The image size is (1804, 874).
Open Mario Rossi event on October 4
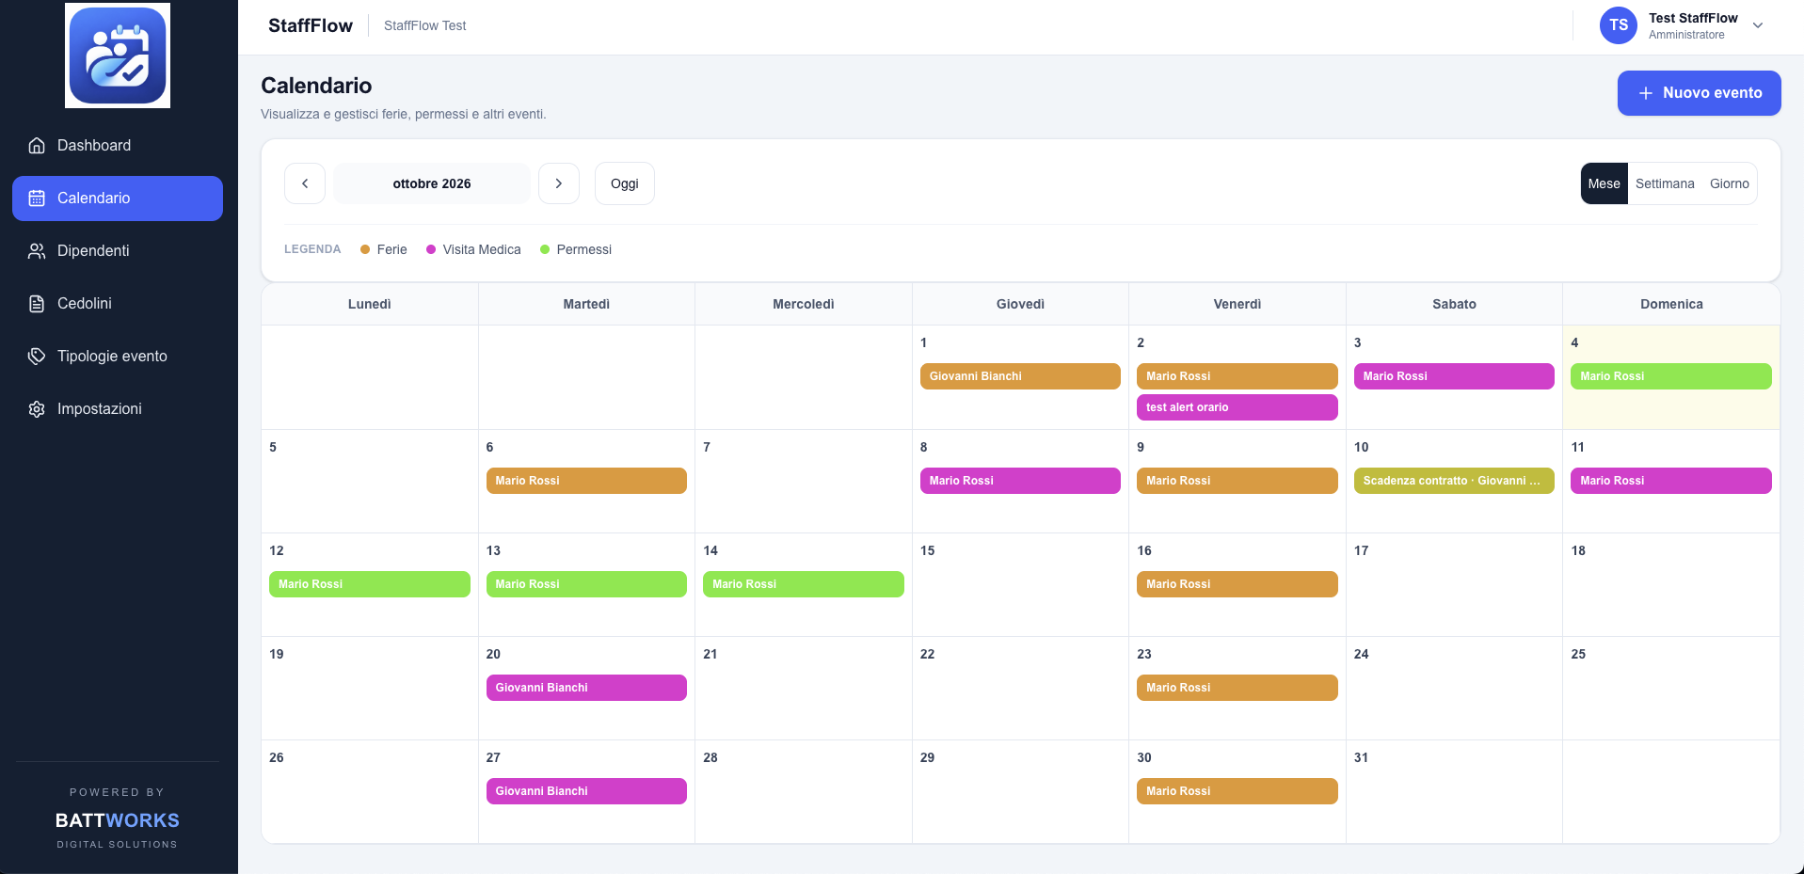(1671, 376)
